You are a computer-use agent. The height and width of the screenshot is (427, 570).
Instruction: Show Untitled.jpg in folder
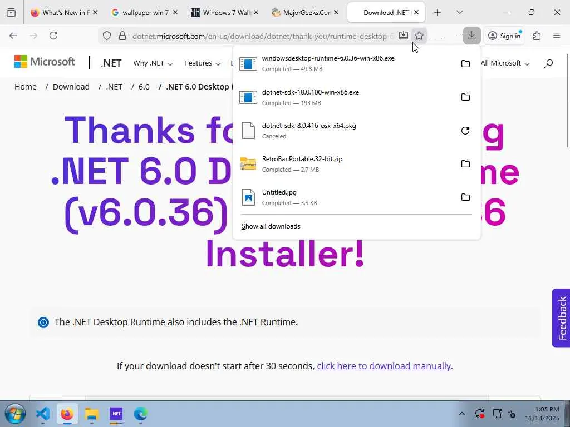tap(465, 197)
